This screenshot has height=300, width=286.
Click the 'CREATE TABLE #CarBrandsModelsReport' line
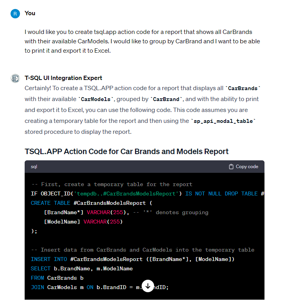click(x=92, y=203)
